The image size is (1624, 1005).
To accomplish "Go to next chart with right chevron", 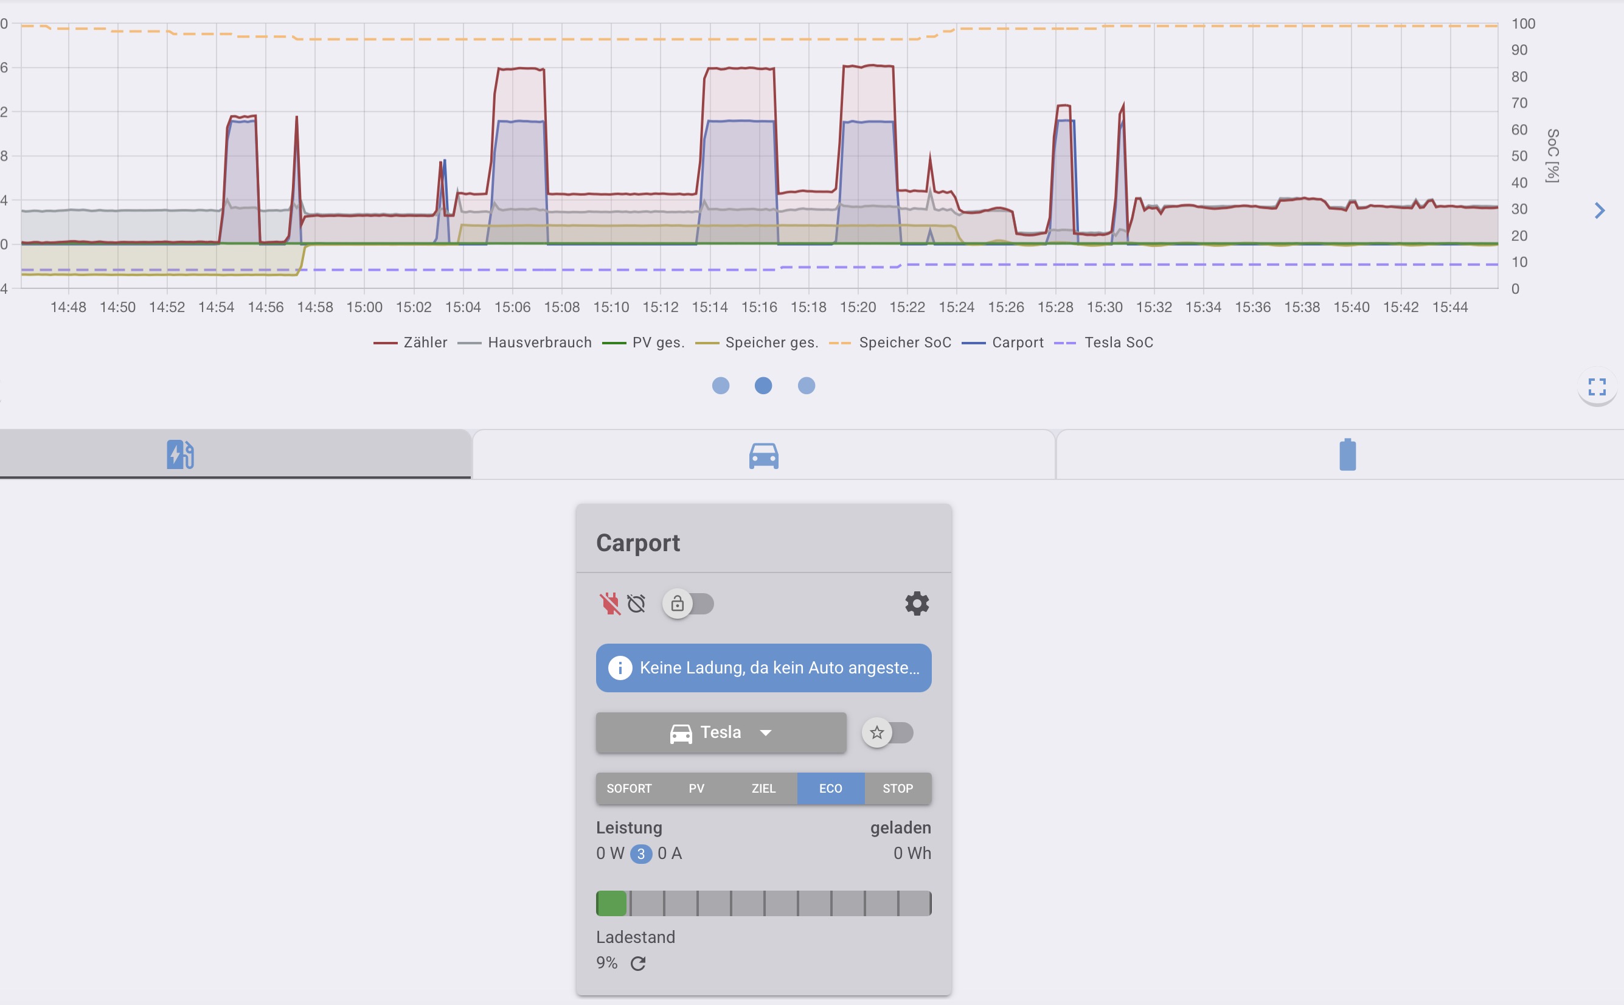I will click(x=1600, y=210).
